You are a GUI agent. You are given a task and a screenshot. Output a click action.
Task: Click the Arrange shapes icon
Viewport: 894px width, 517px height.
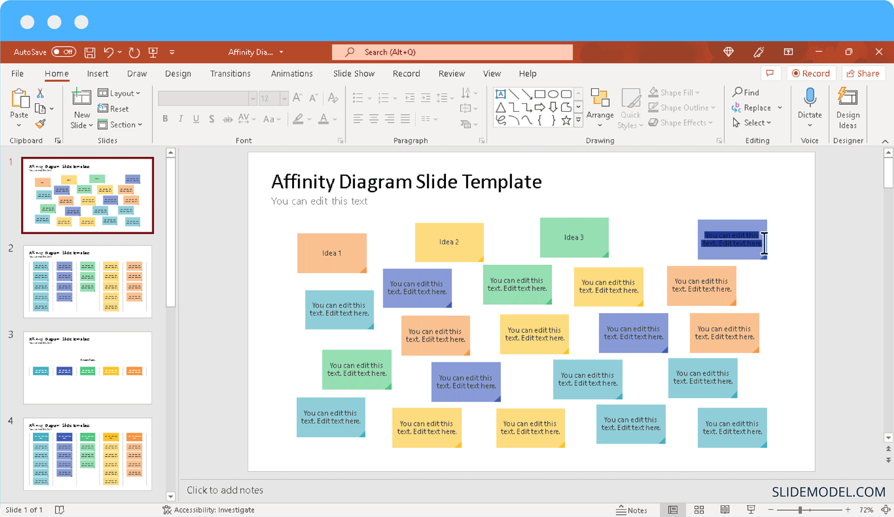600,104
